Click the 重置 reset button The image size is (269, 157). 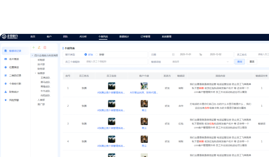click(x=252, y=62)
